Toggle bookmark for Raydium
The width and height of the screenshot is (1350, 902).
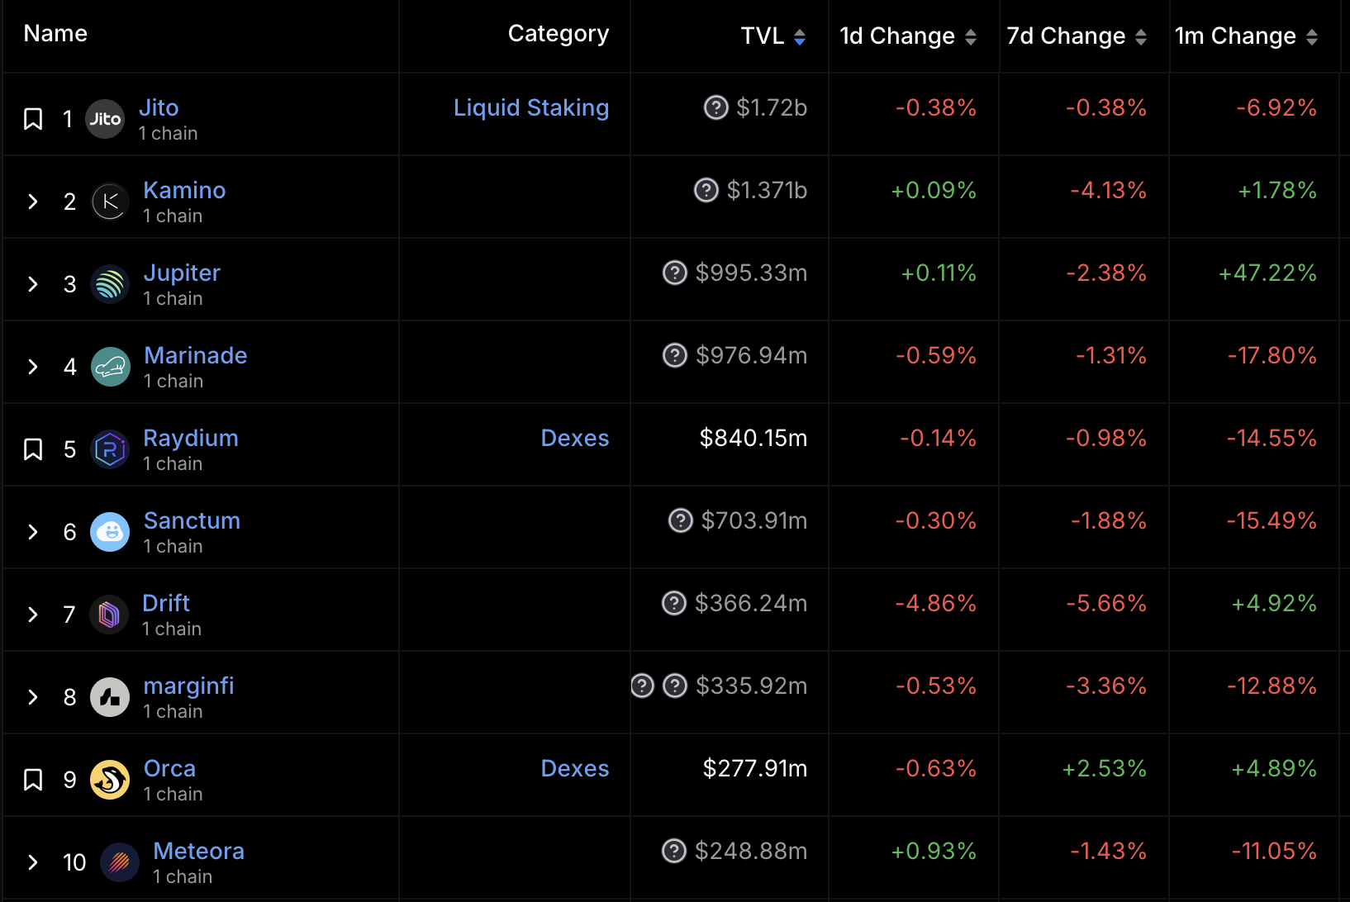coord(33,449)
